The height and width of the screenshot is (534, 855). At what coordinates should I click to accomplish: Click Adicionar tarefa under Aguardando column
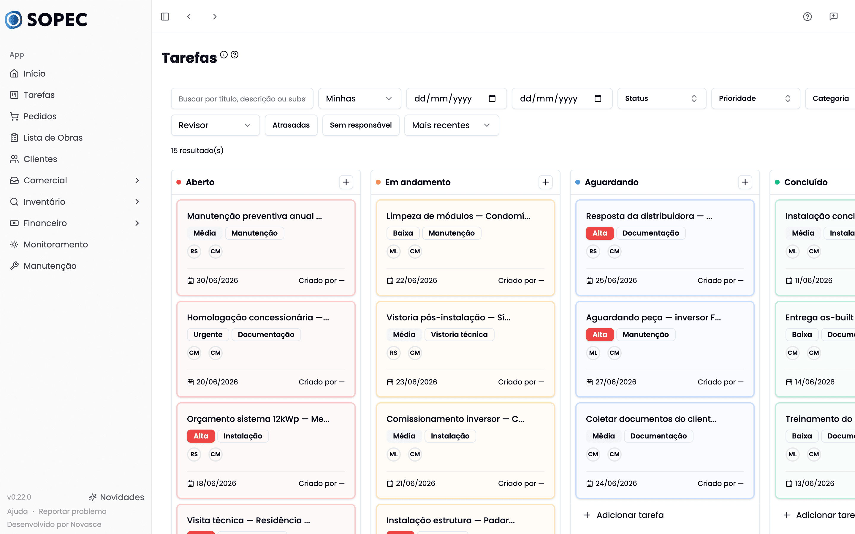click(624, 515)
